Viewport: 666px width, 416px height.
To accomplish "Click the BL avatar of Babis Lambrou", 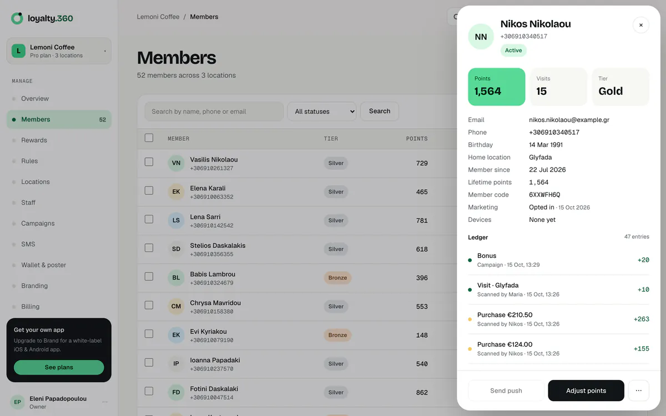I will click(176, 278).
